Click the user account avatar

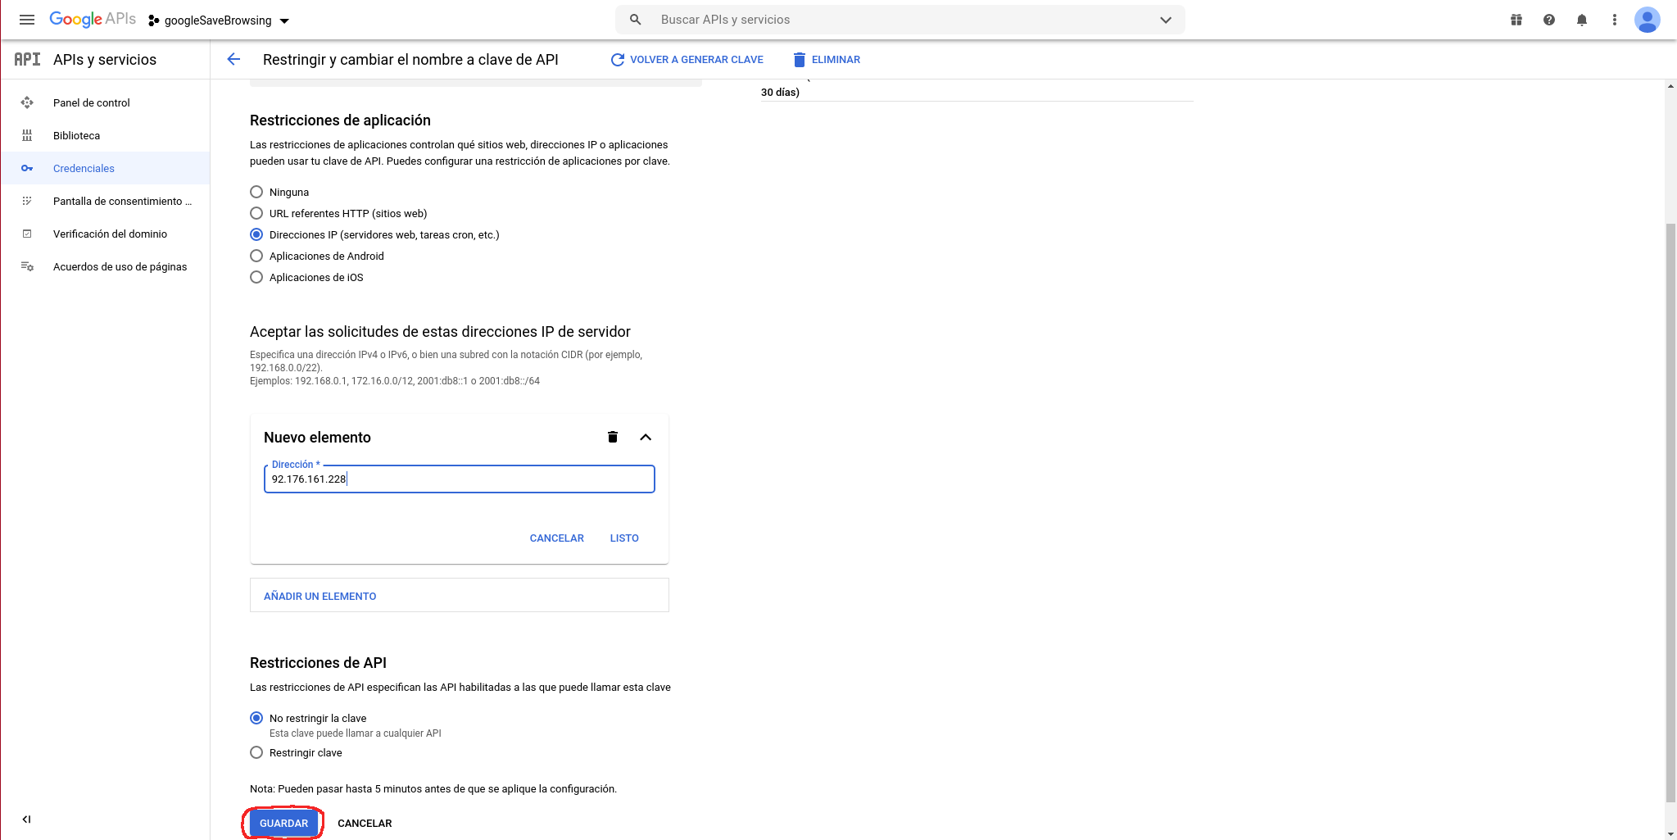1647,20
